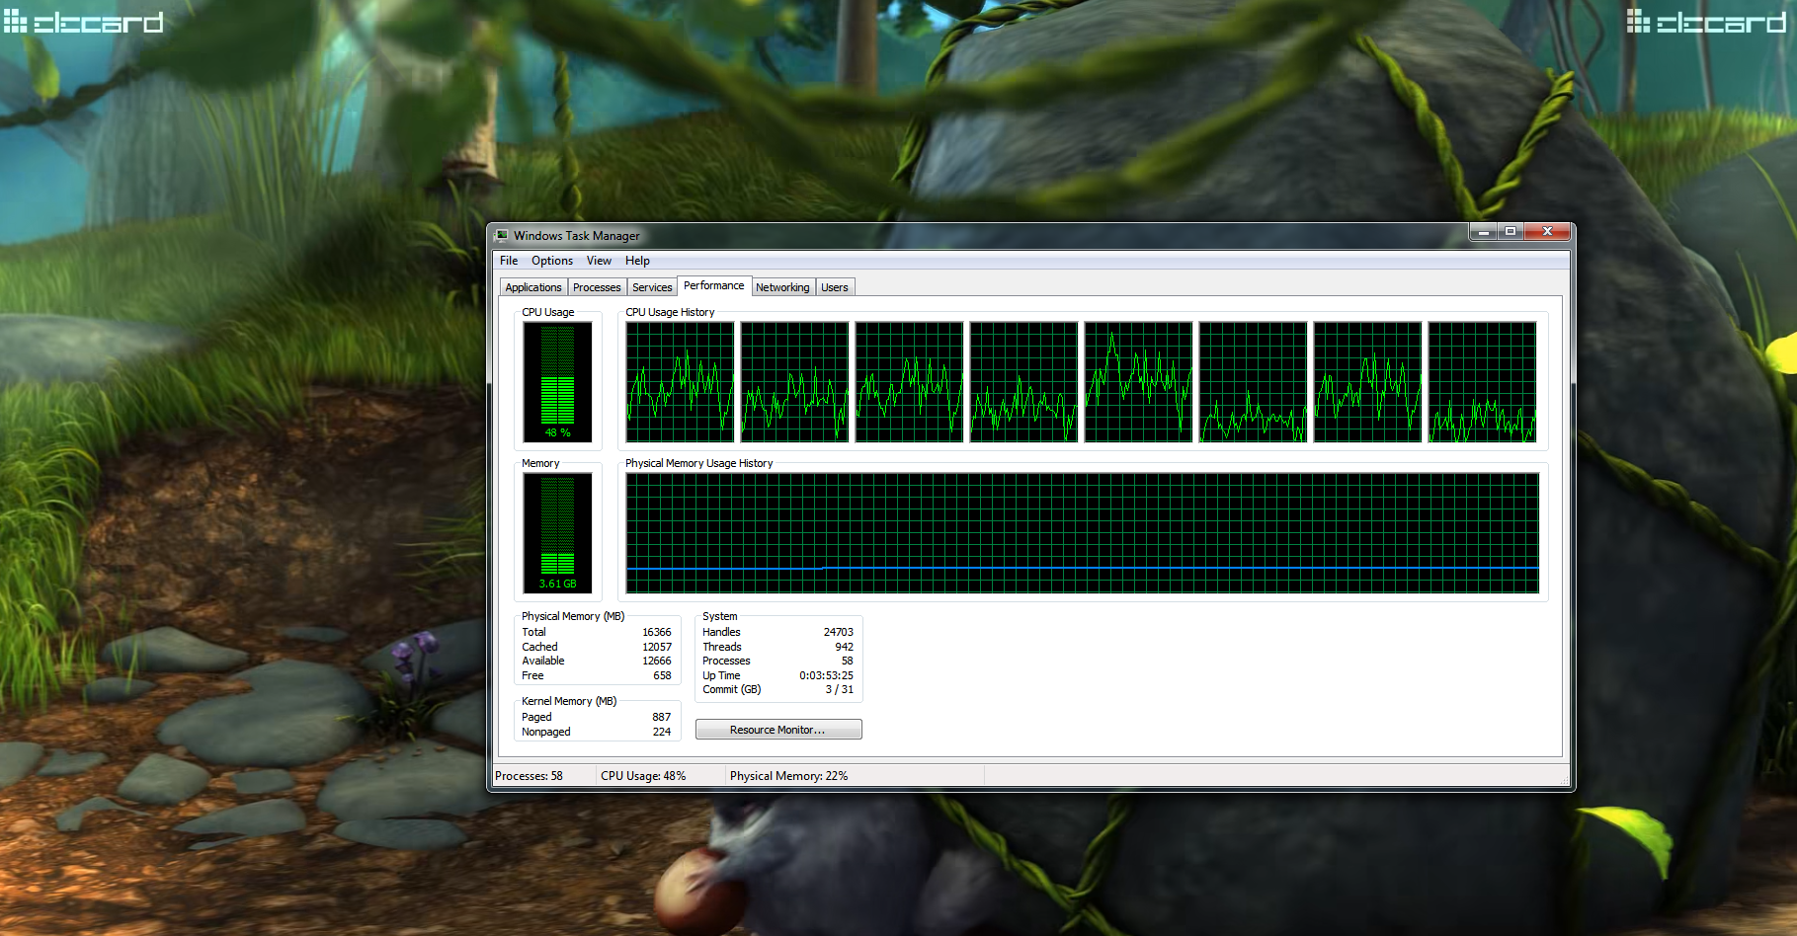Viewport: 1797px width, 936px height.
Task: Click the Total physical memory value 16366
Action: 657,632
